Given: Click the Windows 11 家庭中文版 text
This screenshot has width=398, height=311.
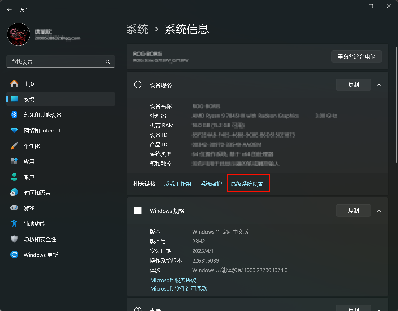Looking at the screenshot, I should click(x=221, y=232).
